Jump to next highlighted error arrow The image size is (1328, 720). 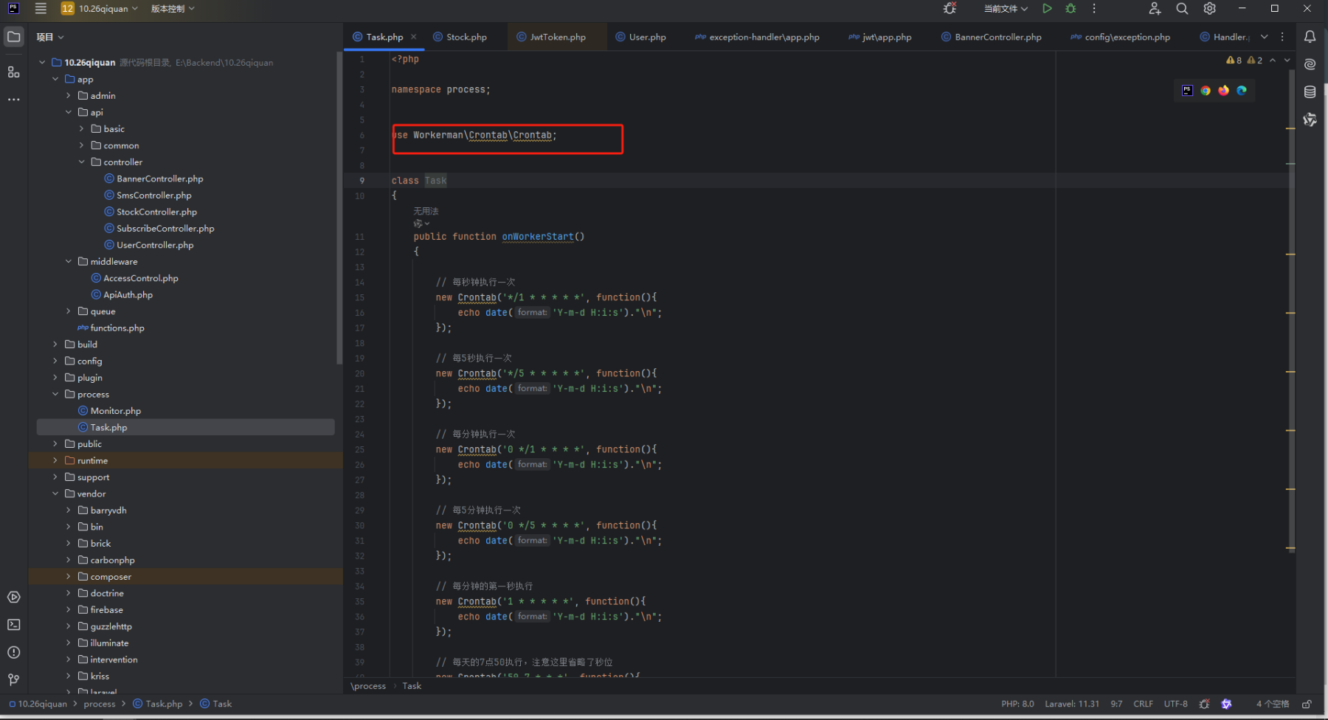point(1287,60)
